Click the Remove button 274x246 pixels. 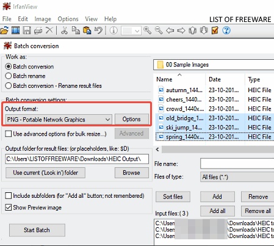258,197
